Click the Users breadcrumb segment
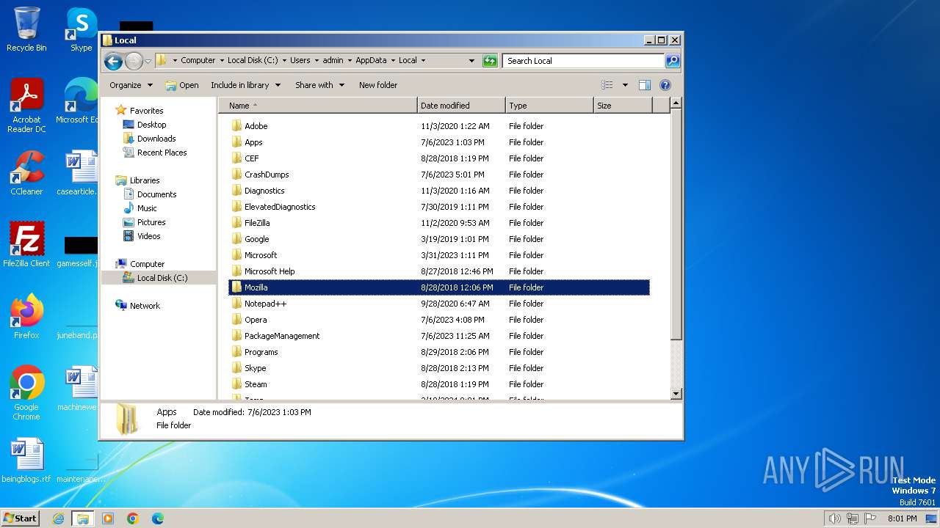This screenshot has width=940, height=528. click(x=300, y=61)
